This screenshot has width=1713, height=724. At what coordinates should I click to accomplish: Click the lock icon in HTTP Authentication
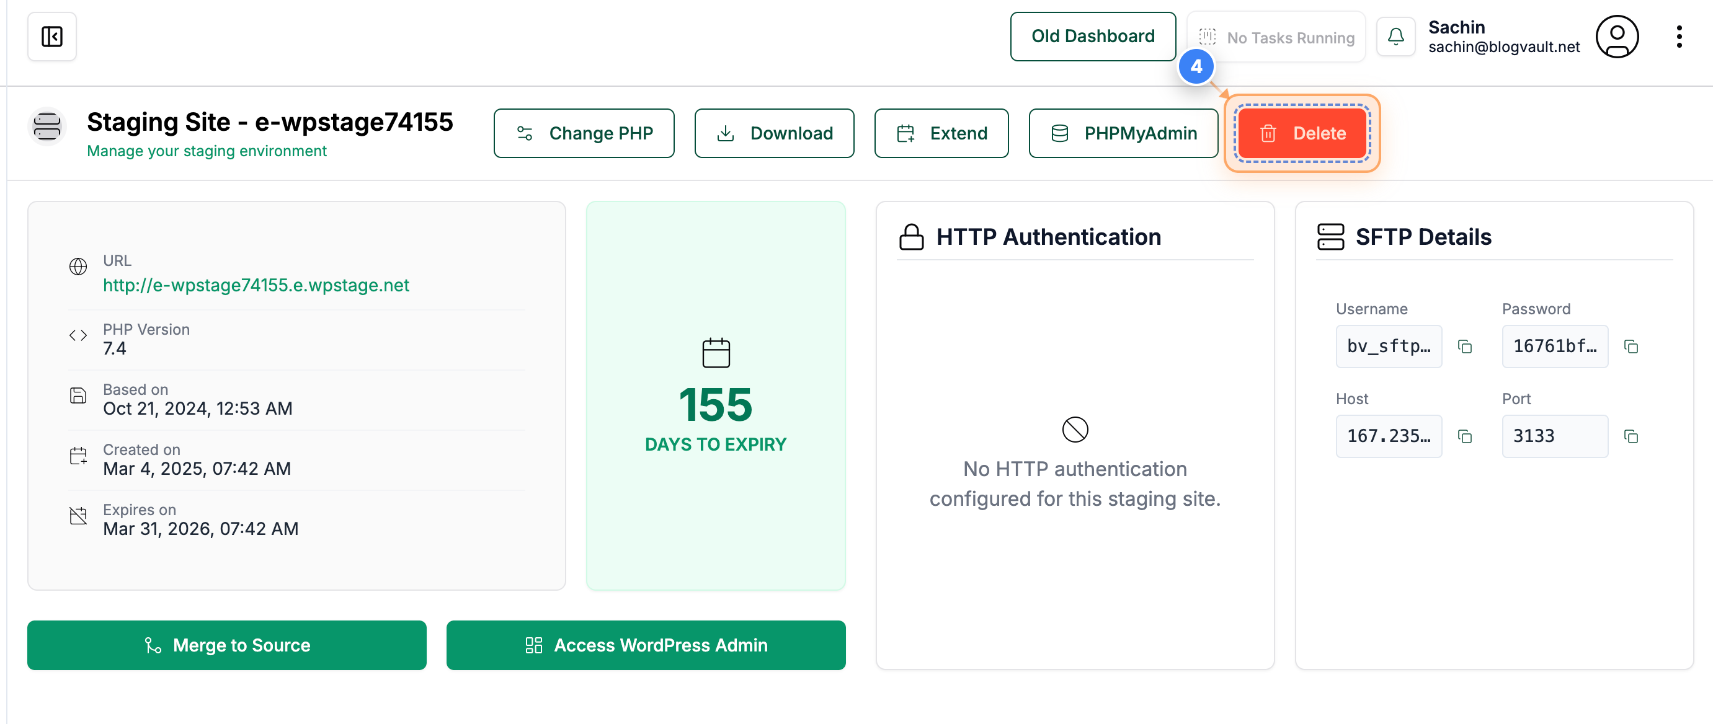pyautogui.click(x=912, y=237)
